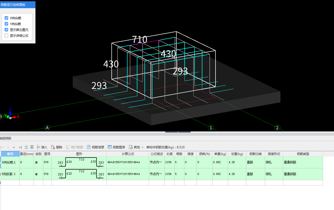
Task: Toggle 显示其它图元 checkbox
Action: pos(7,30)
